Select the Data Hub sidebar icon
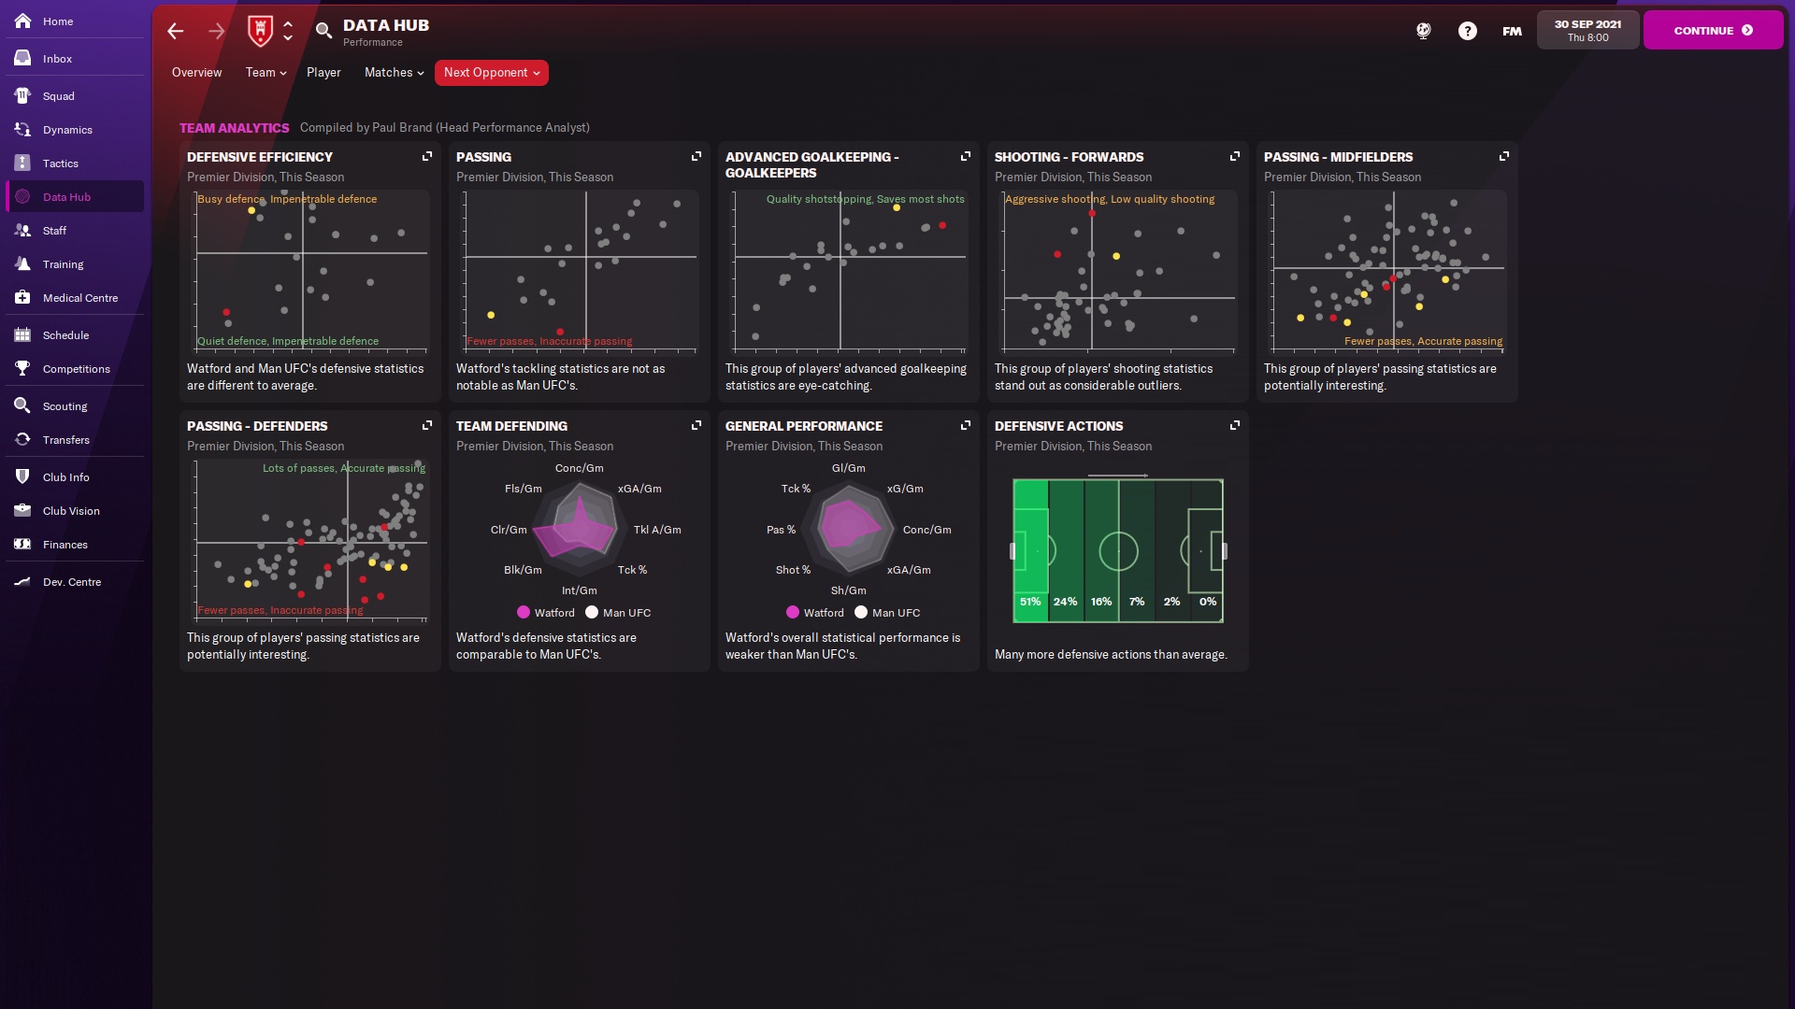 pos(22,196)
